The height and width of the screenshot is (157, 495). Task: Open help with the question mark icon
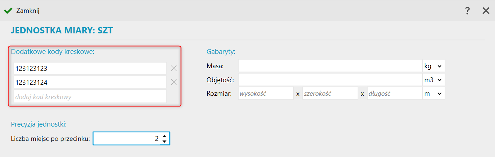467,11
